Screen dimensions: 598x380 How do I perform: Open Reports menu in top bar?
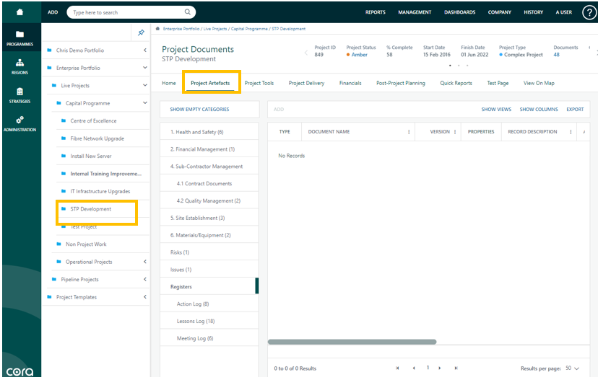coord(376,12)
